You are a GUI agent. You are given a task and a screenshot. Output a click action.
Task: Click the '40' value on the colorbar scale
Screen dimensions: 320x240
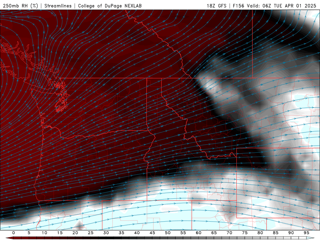coord(137,233)
